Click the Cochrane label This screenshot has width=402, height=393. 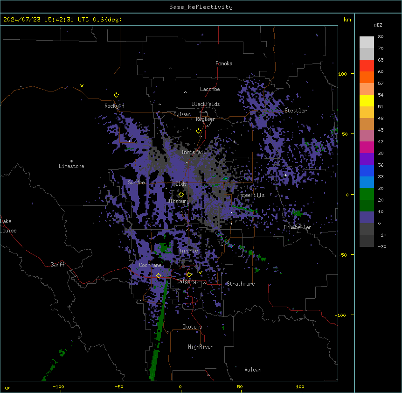(x=150, y=265)
